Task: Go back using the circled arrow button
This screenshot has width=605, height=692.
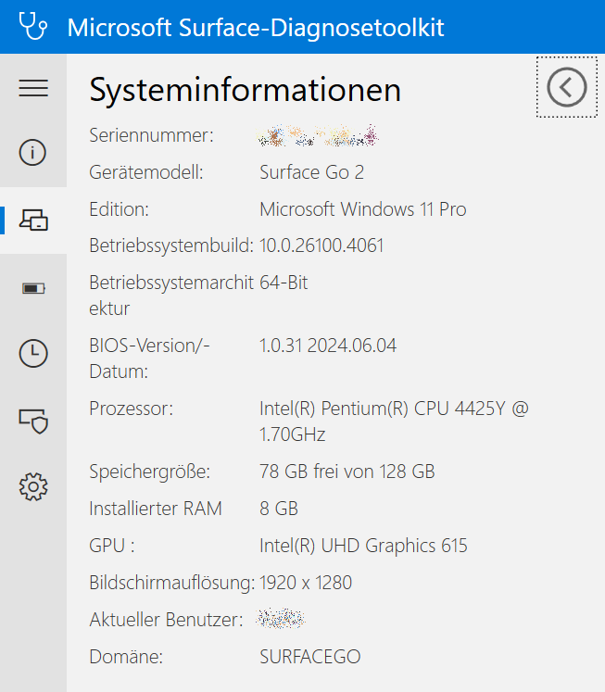Action: (566, 87)
